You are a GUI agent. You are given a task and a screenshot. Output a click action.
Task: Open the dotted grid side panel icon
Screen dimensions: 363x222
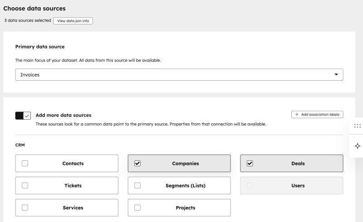click(357, 126)
